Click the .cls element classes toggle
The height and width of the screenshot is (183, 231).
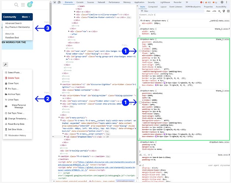214,11
